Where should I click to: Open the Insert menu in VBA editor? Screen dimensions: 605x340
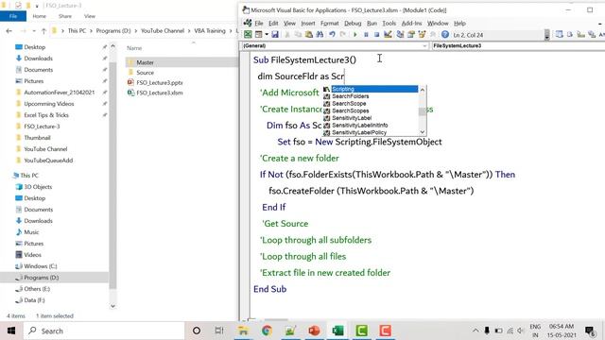tap(308, 23)
